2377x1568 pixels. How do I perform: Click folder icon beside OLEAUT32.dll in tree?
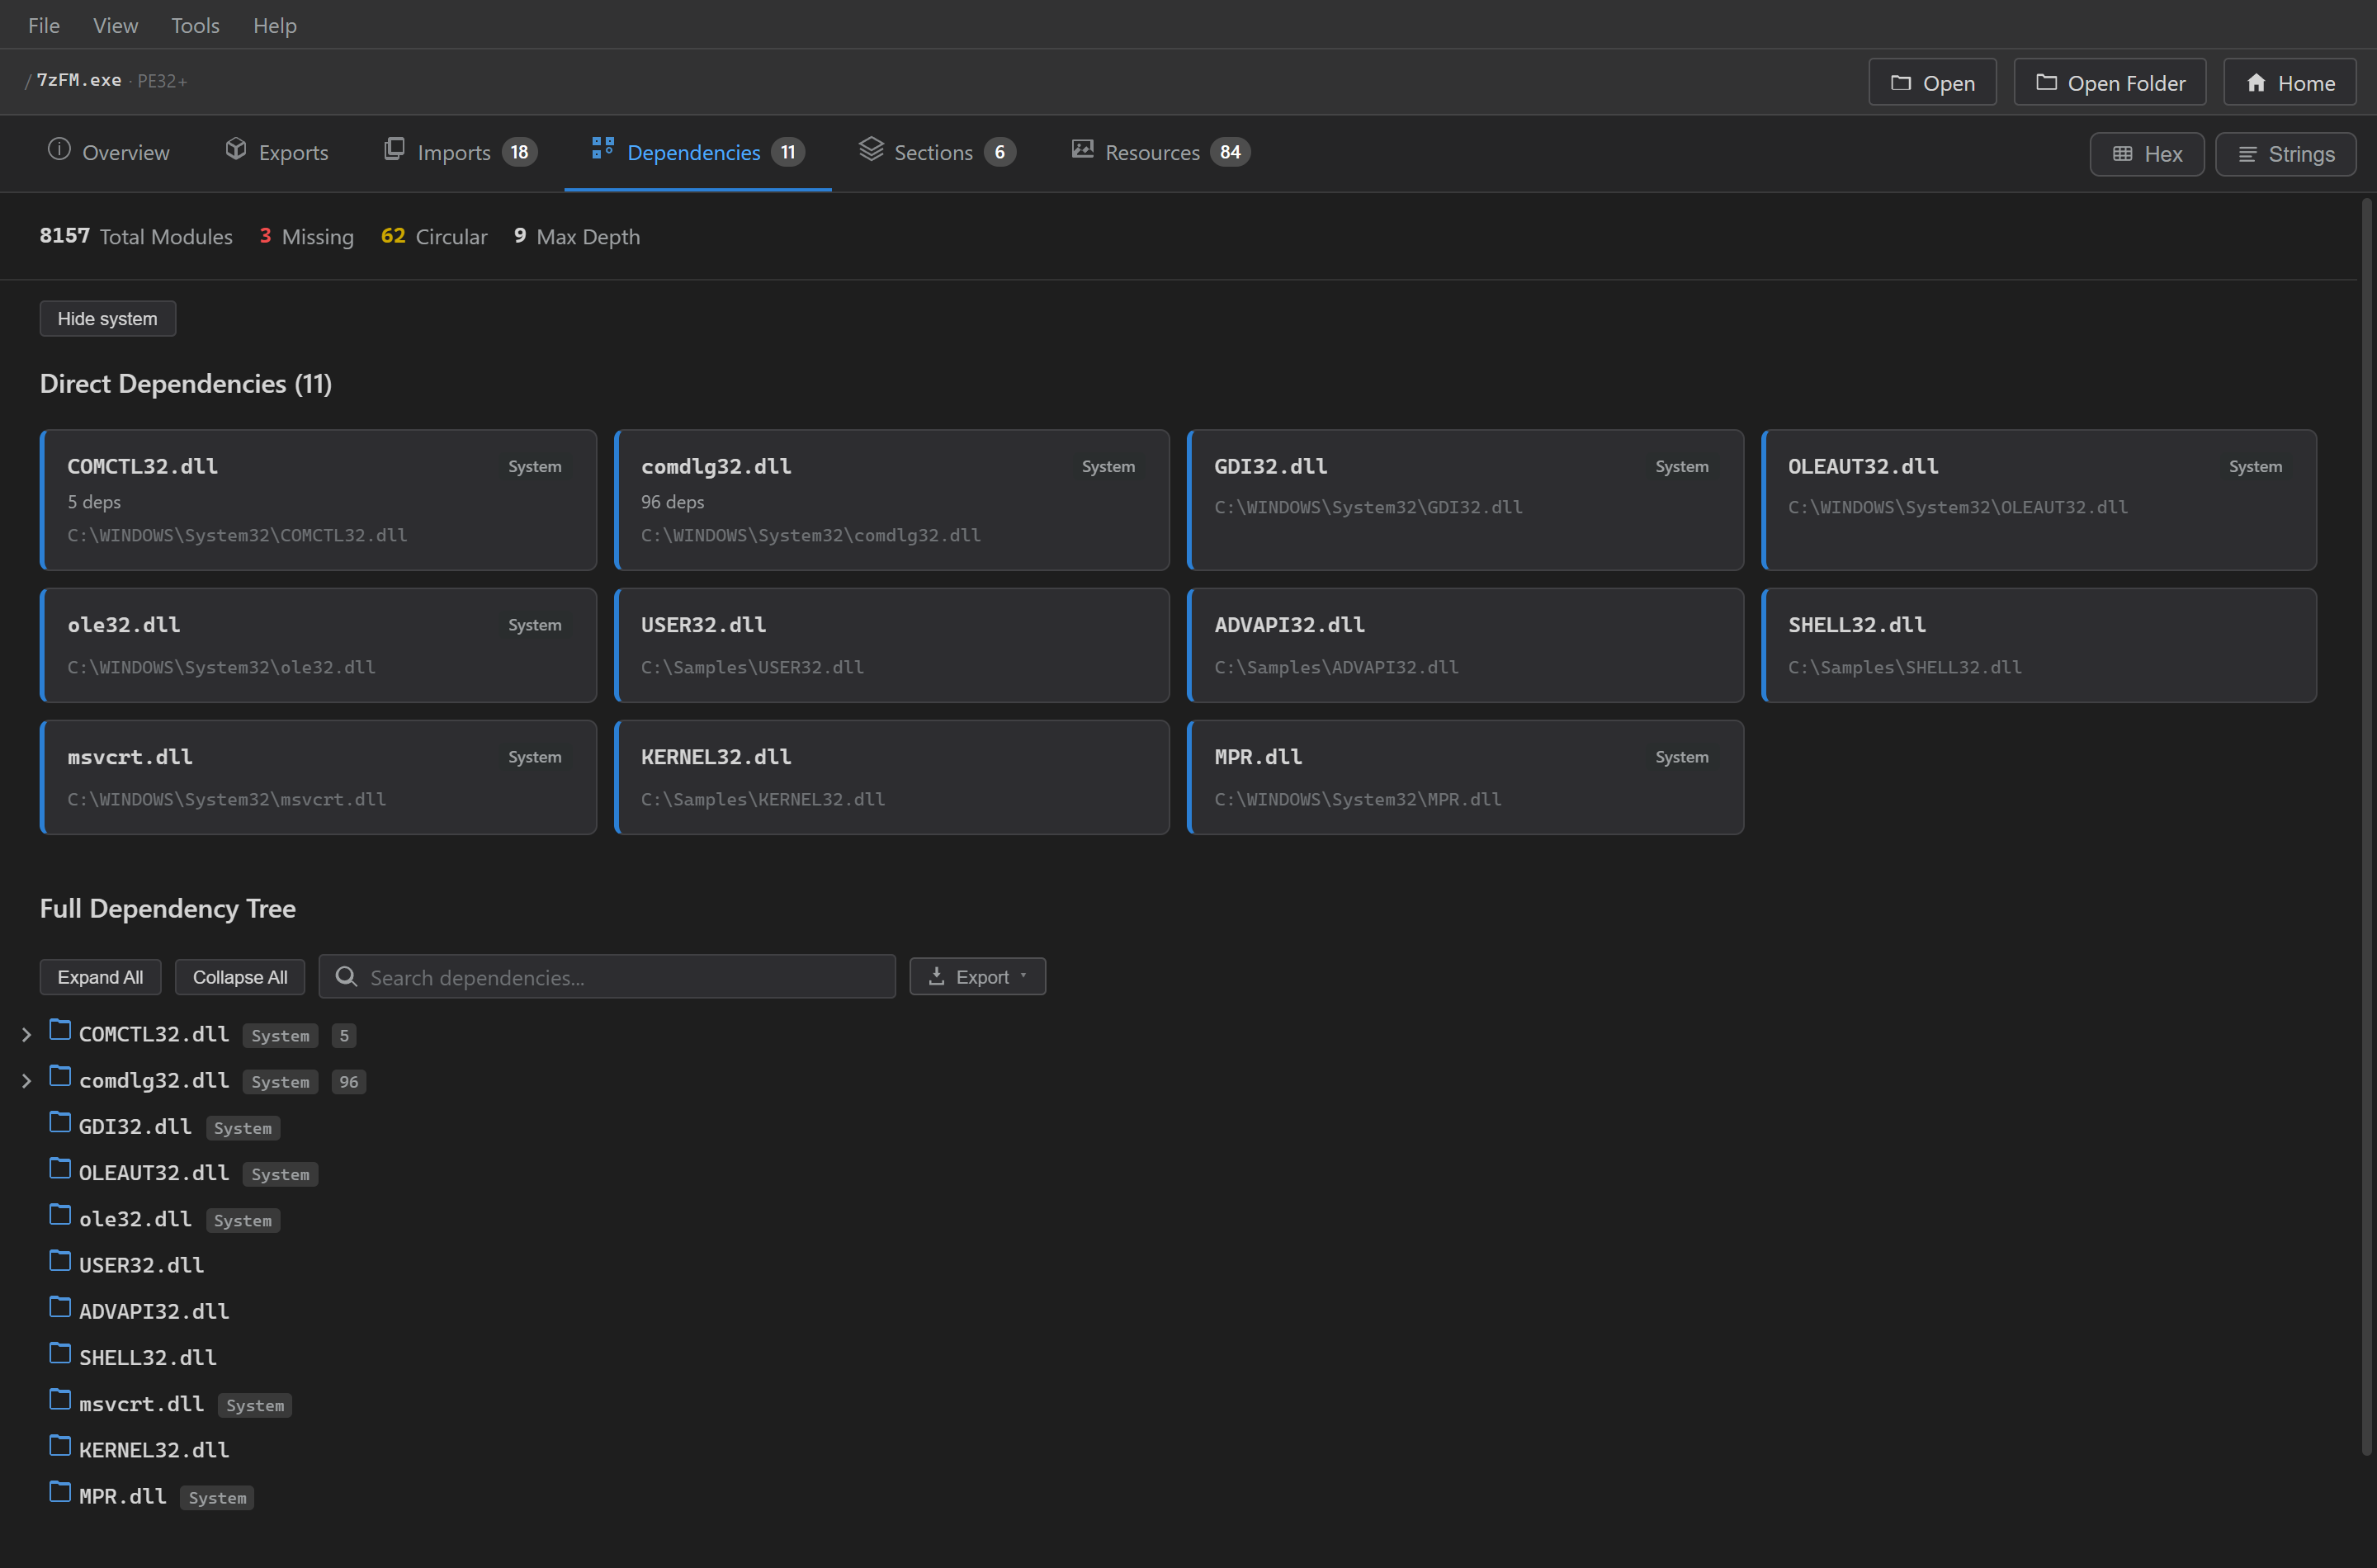coord(60,1168)
